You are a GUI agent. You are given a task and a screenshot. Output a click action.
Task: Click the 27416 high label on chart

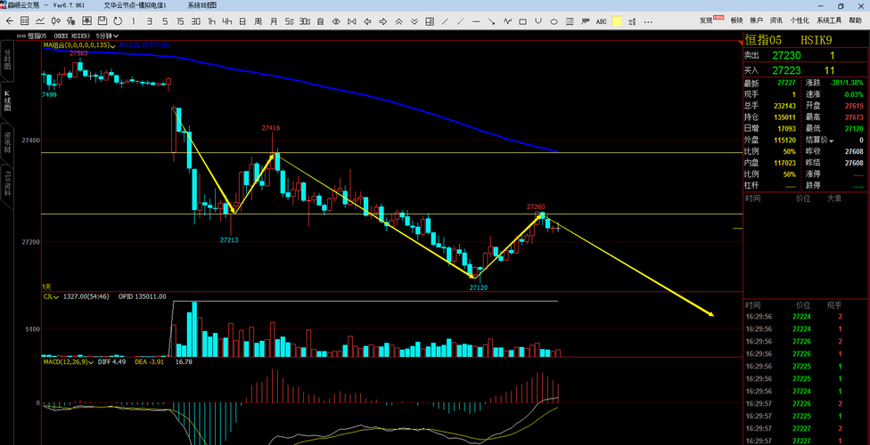click(x=271, y=128)
